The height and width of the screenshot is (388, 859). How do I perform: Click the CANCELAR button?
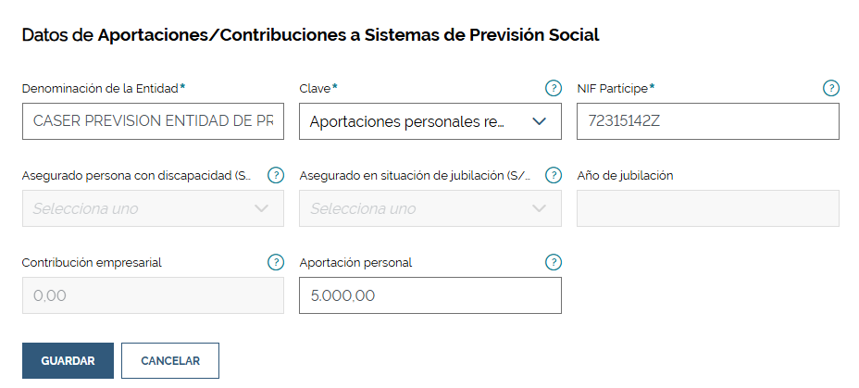pyautogui.click(x=170, y=360)
